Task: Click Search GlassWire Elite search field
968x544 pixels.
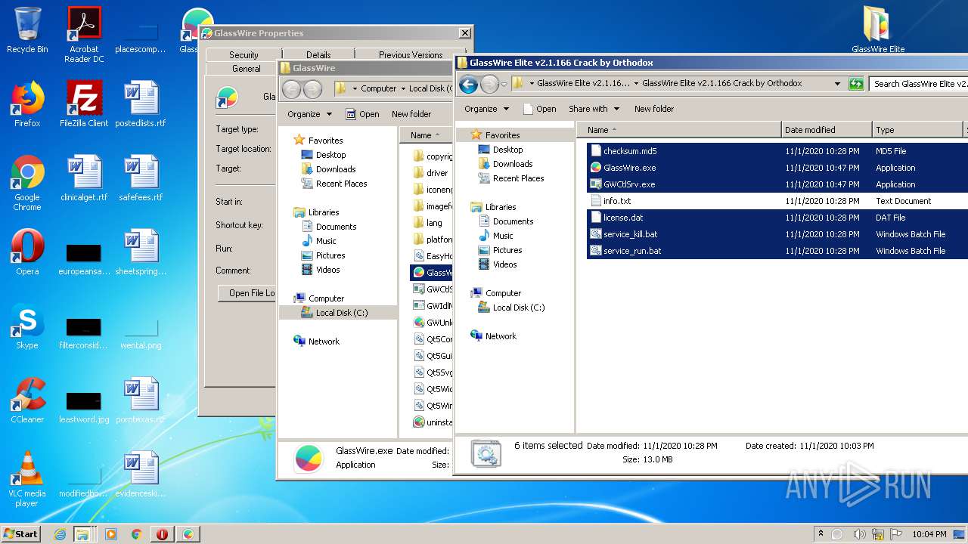Action: coord(918,84)
